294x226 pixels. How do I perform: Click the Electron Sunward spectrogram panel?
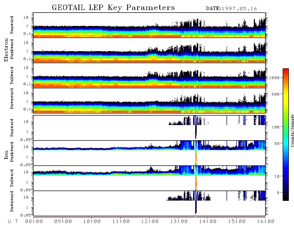pos(149,25)
